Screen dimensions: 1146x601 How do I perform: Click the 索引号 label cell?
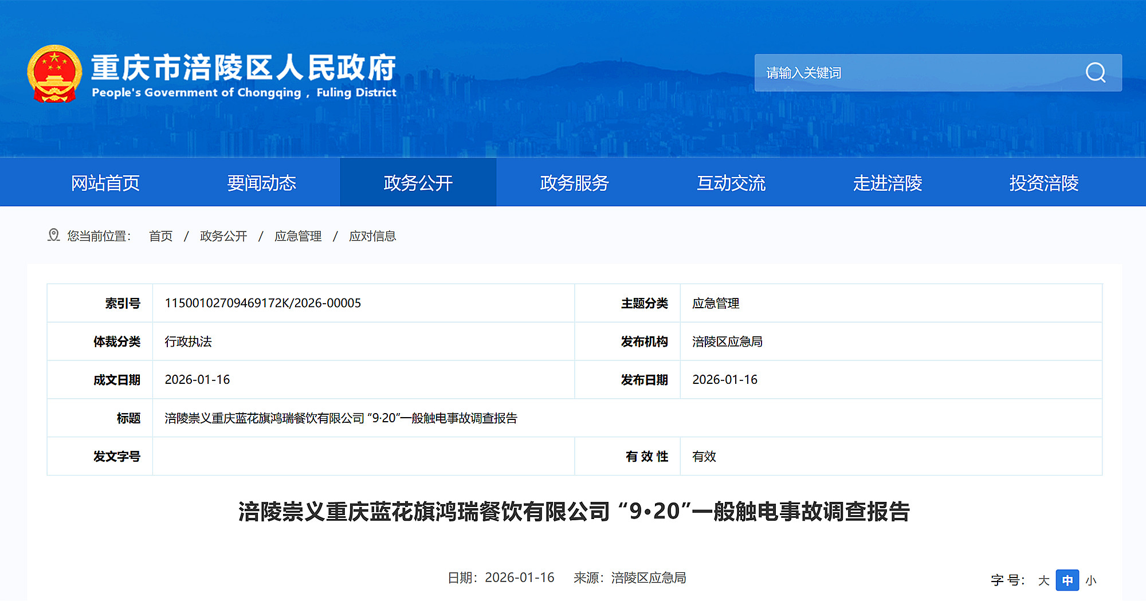(100, 303)
